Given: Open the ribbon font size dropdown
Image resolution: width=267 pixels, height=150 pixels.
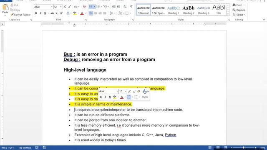Looking at the screenshot, I should (61, 7).
